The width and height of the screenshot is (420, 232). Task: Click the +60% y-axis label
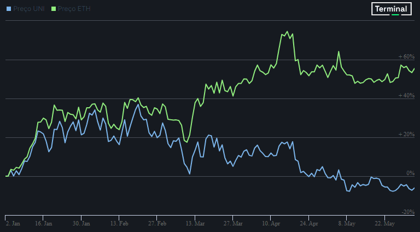[407, 56]
